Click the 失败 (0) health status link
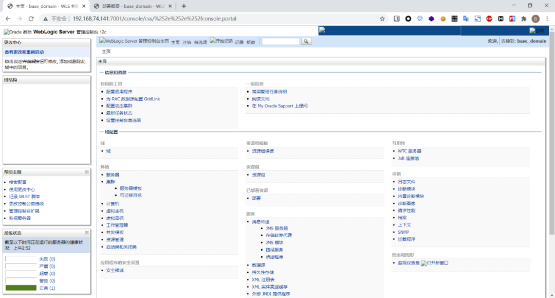The height and width of the screenshot is (298, 555). (47, 259)
